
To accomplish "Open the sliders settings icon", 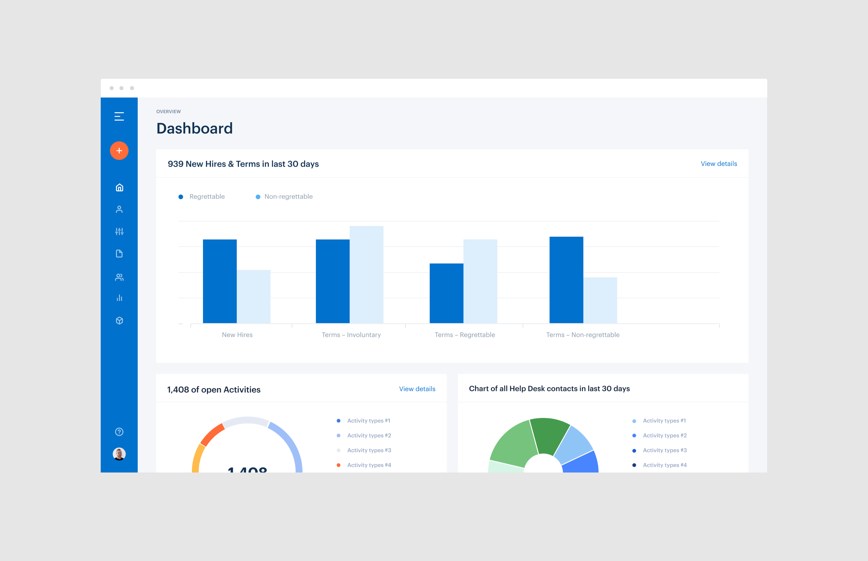I will (x=119, y=231).
